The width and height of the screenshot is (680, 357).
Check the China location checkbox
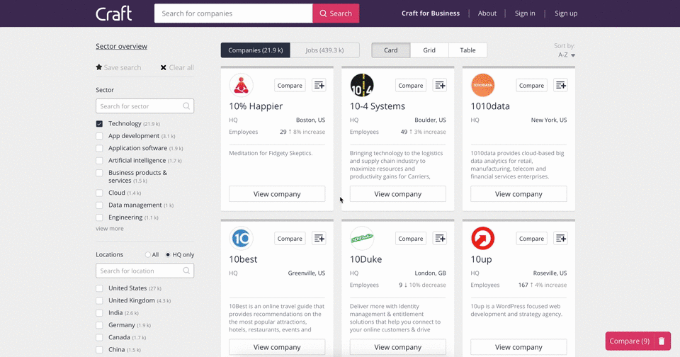tap(99, 350)
